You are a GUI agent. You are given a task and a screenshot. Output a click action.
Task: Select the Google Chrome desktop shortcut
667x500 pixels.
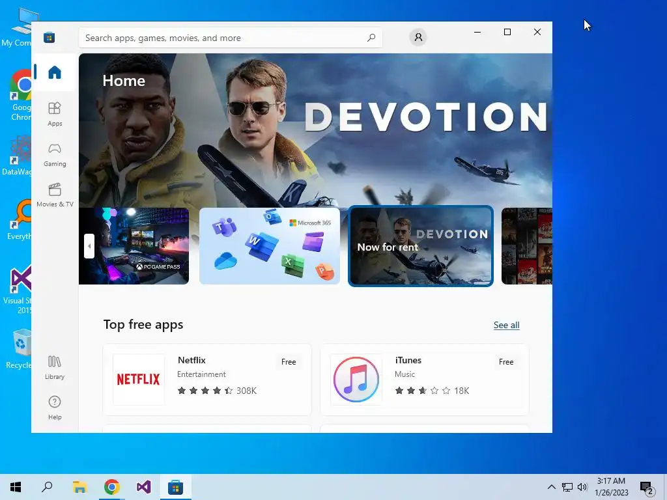[21, 96]
